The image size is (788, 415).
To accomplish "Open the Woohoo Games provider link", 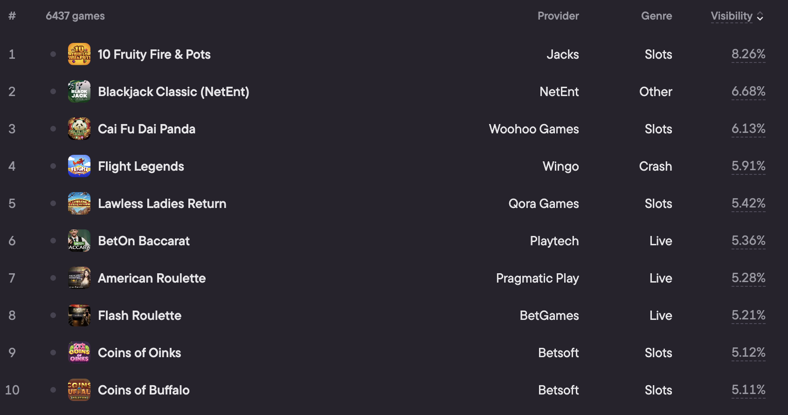I will pos(534,129).
